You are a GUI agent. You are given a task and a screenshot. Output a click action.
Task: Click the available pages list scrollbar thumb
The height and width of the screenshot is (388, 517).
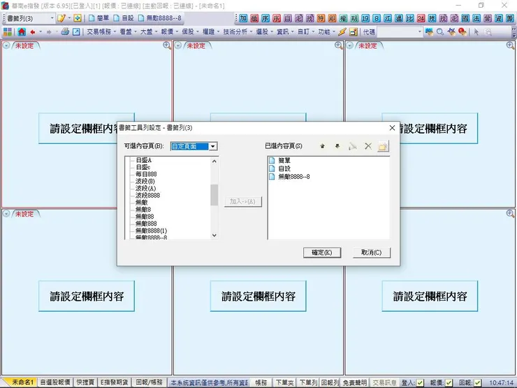[x=214, y=194]
